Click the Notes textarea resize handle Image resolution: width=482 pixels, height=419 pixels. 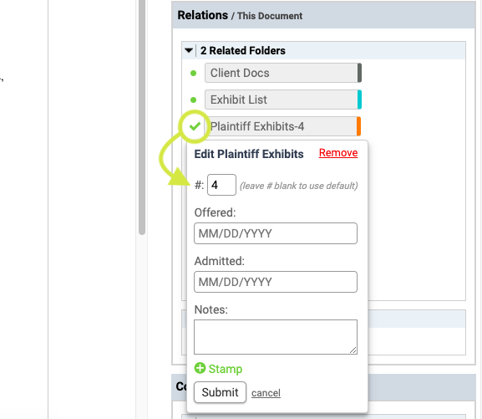(353, 350)
